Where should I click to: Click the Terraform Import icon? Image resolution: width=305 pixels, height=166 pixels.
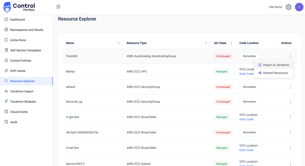tap(6, 91)
